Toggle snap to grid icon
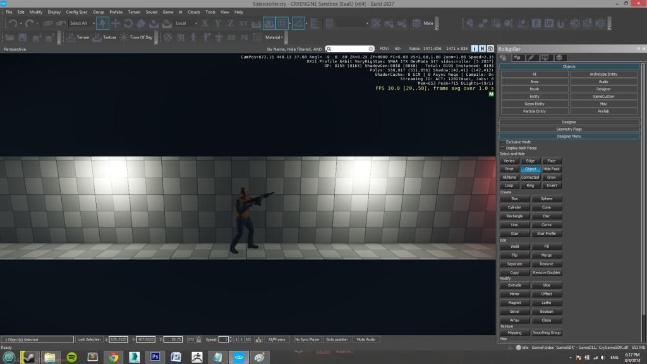The width and height of the screenshot is (647, 364). pos(283,23)
